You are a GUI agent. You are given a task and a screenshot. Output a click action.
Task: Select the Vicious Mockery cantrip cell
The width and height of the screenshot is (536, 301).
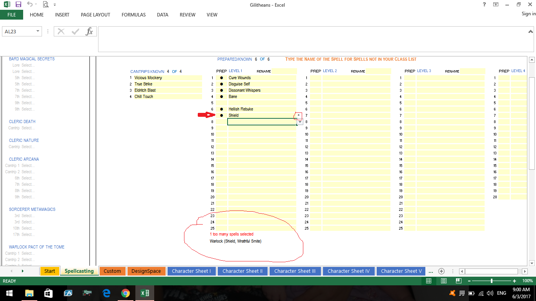(x=168, y=78)
